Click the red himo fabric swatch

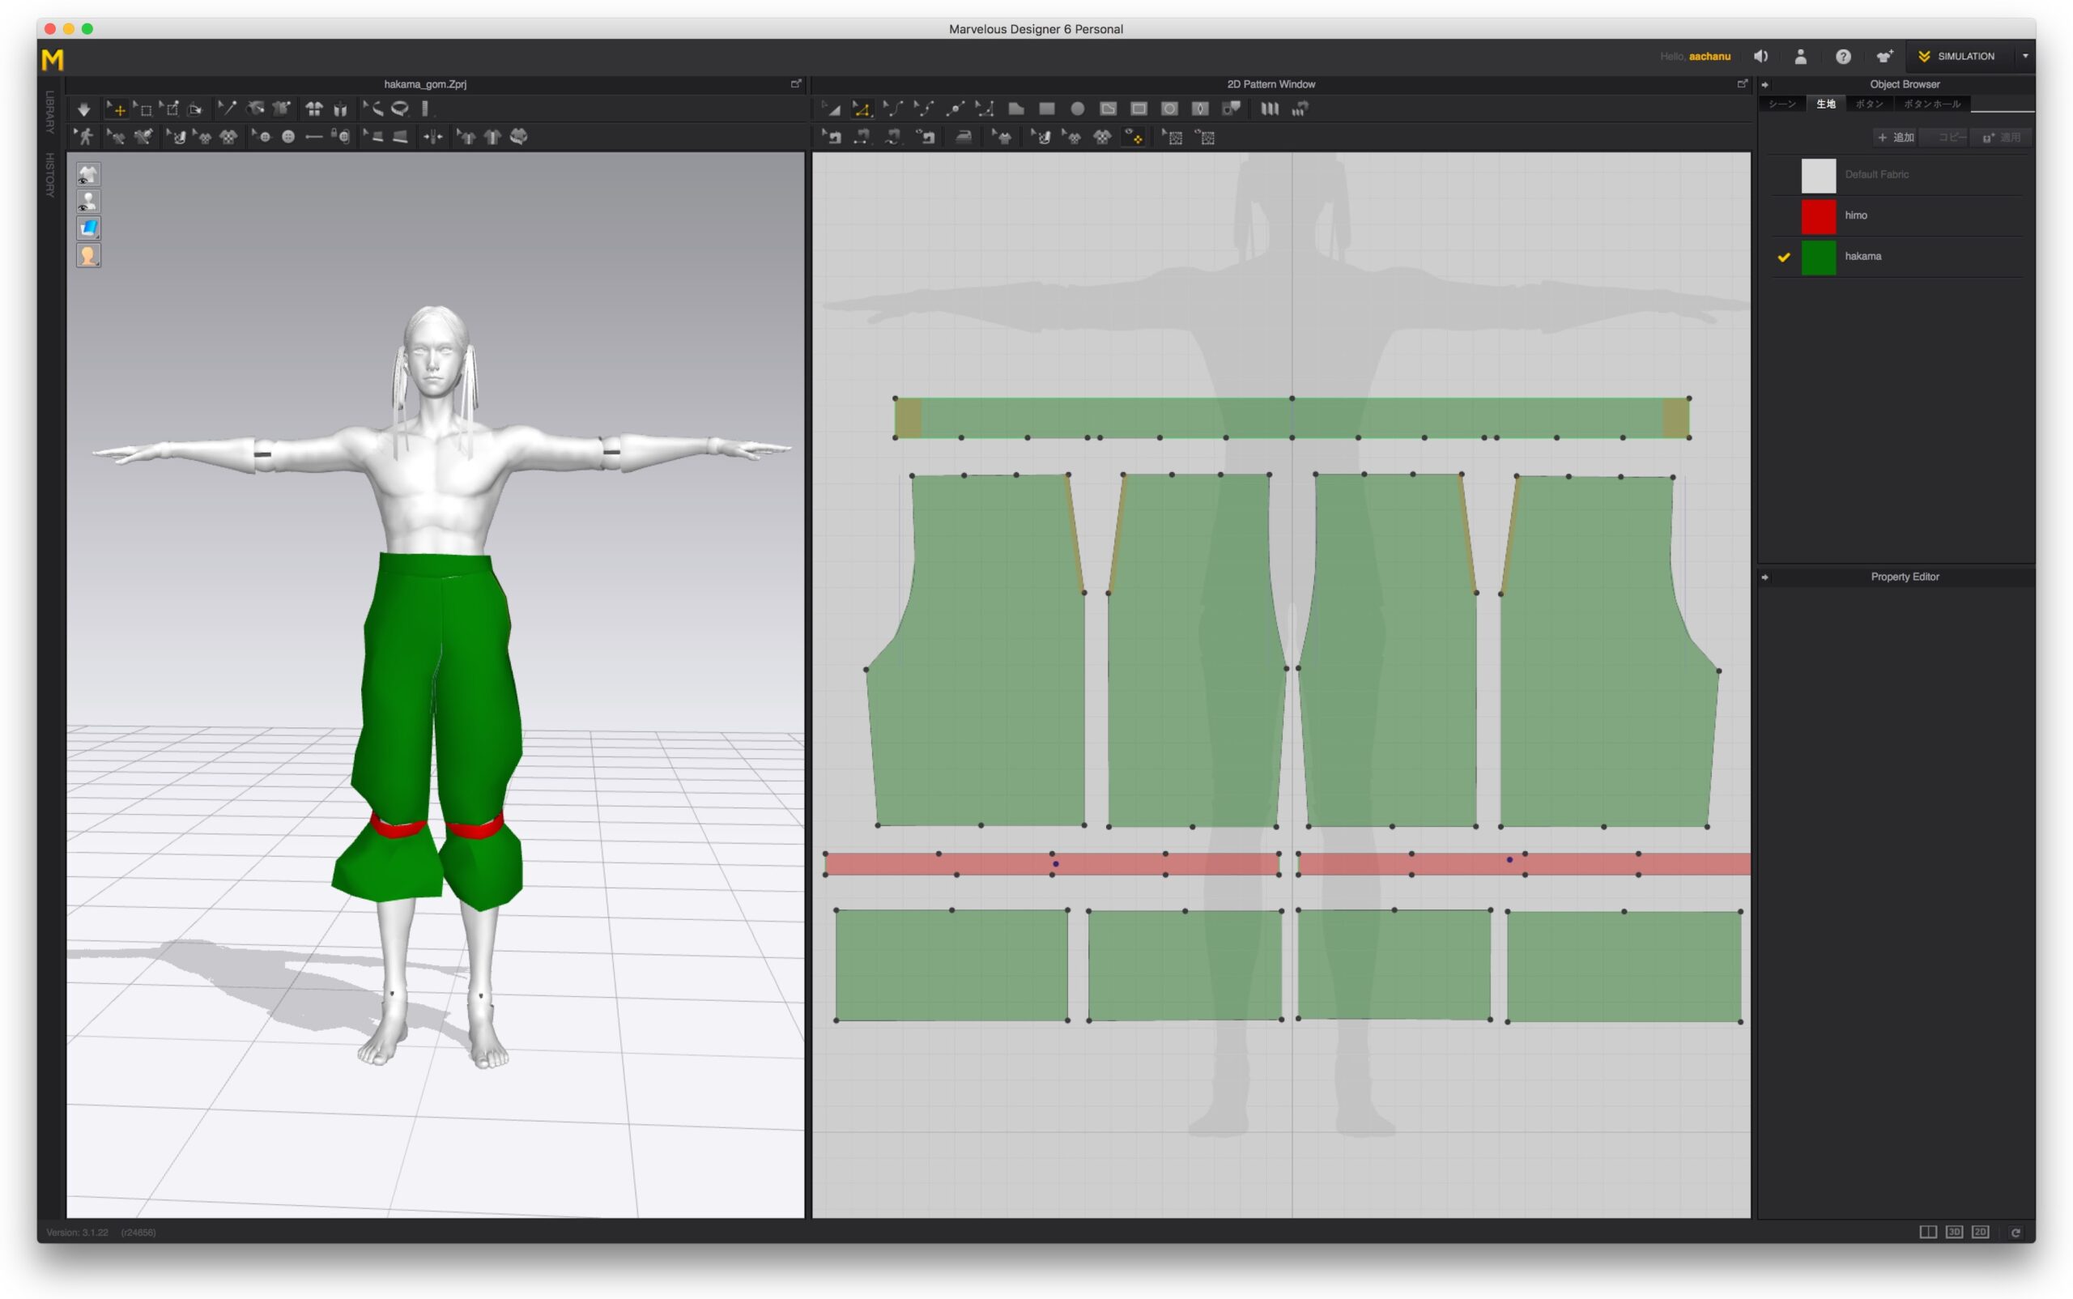point(1818,216)
